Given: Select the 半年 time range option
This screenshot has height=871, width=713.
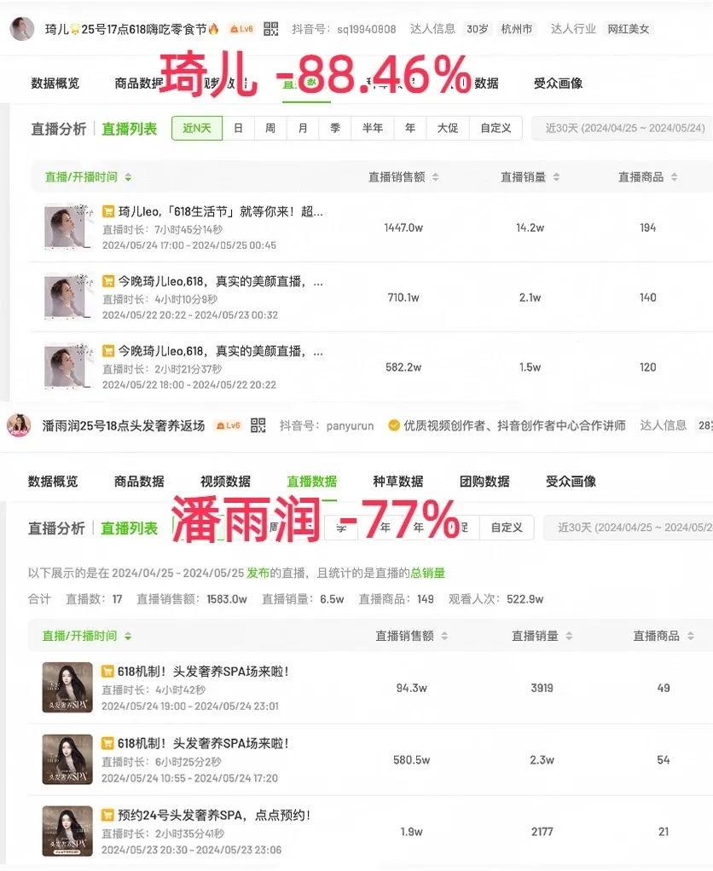Looking at the screenshot, I should pos(373,129).
